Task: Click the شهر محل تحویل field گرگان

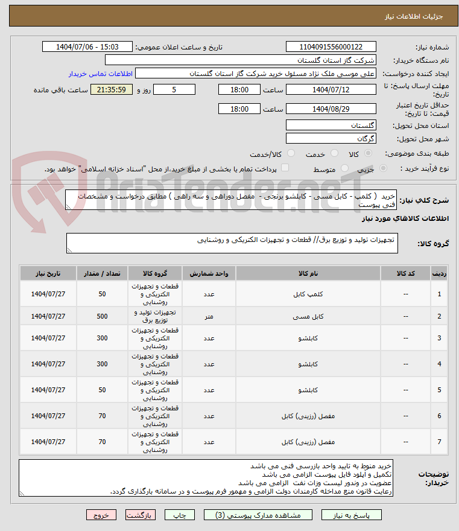Action: point(331,139)
